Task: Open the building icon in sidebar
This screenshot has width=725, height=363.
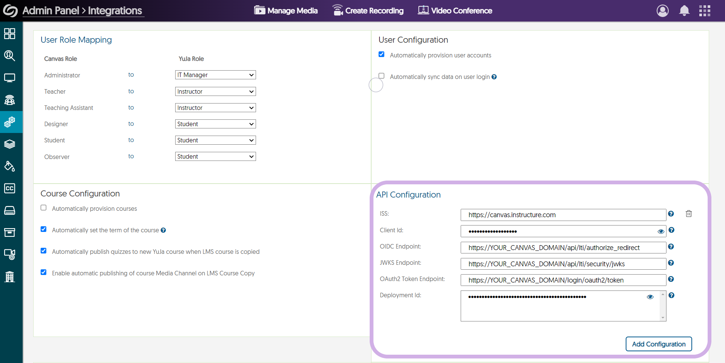Action: tap(10, 277)
